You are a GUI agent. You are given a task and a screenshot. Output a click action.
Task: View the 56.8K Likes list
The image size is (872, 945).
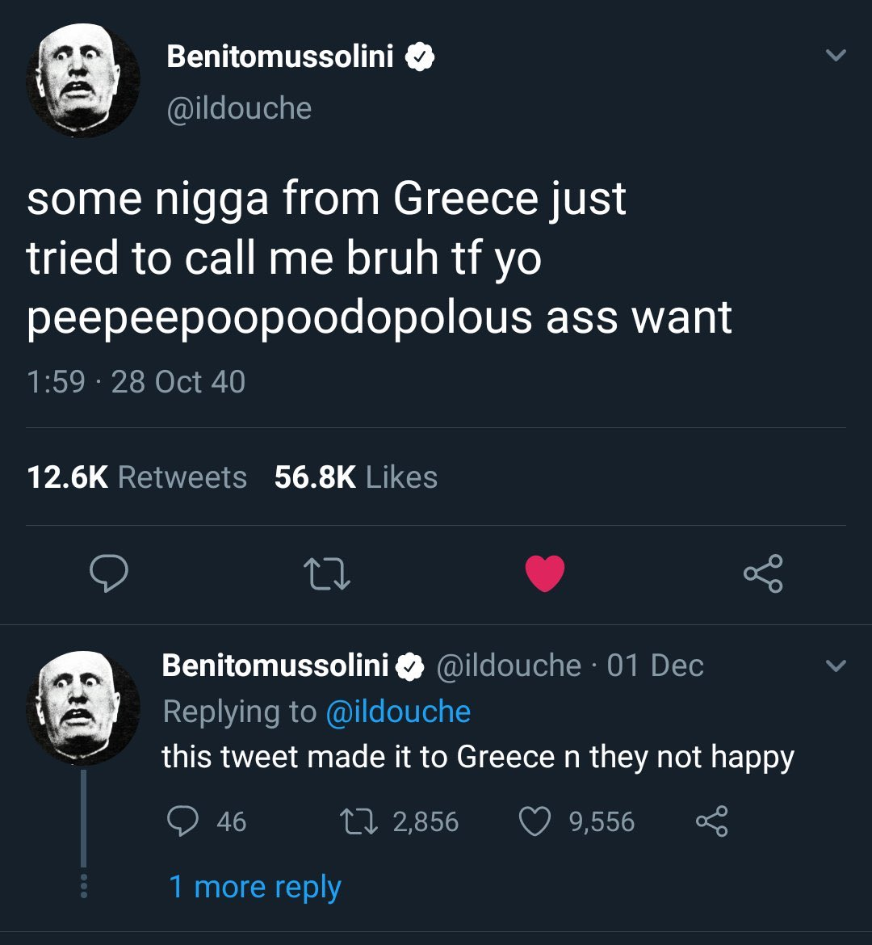pos(355,477)
